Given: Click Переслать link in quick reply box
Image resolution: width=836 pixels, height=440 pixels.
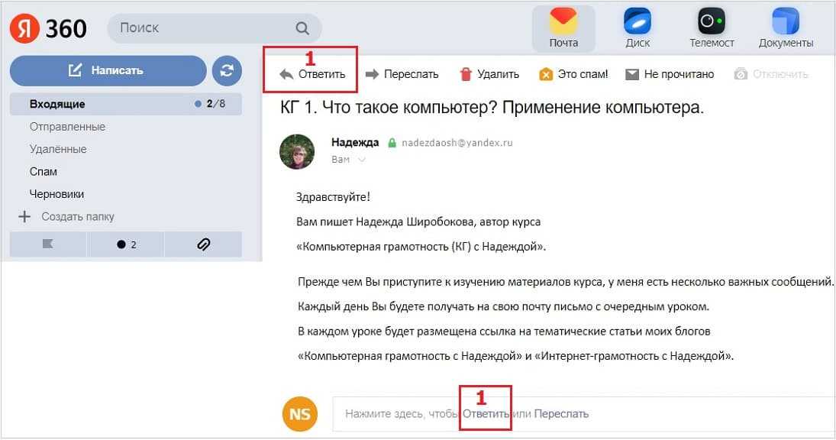Looking at the screenshot, I should tap(561, 414).
